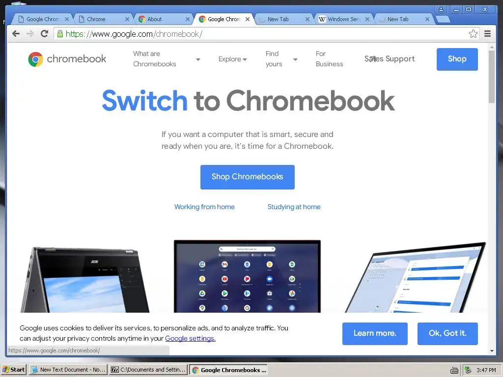Image resolution: width=503 pixels, height=377 pixels.
Task: Click the clock showing 3:47 PM
Action: pyautogui.click(x=486, y=370)
